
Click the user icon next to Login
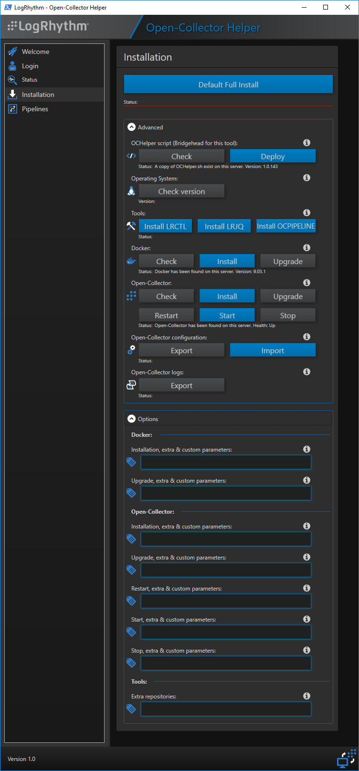pos(13,66)
